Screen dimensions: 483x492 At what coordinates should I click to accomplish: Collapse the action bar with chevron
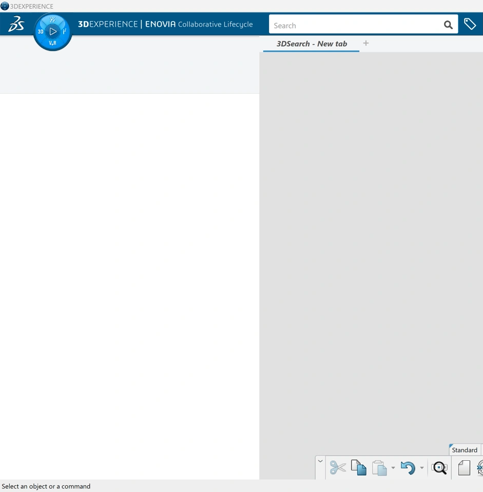pos(320,461)
